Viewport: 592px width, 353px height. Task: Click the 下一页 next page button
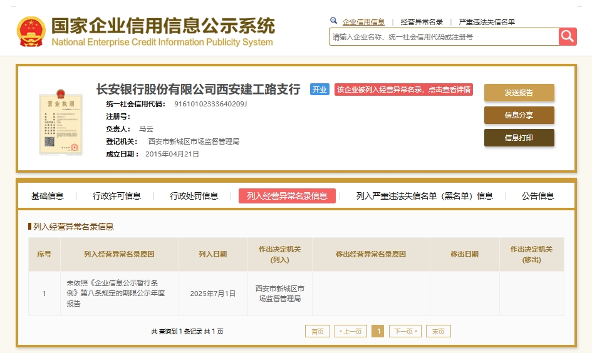405,331
